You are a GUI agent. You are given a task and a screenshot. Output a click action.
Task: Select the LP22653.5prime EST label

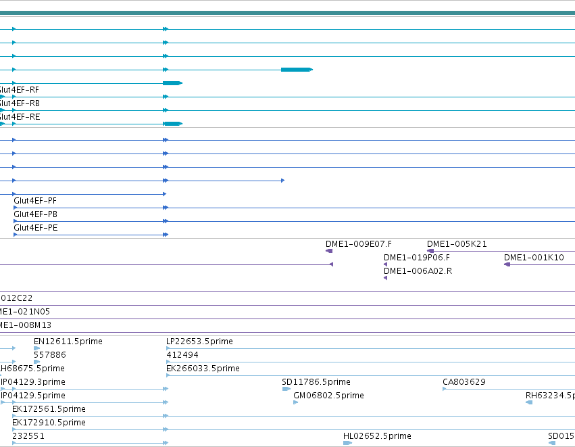199,342
